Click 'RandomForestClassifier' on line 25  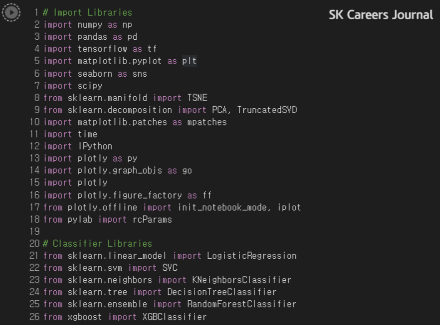[241, 304]
